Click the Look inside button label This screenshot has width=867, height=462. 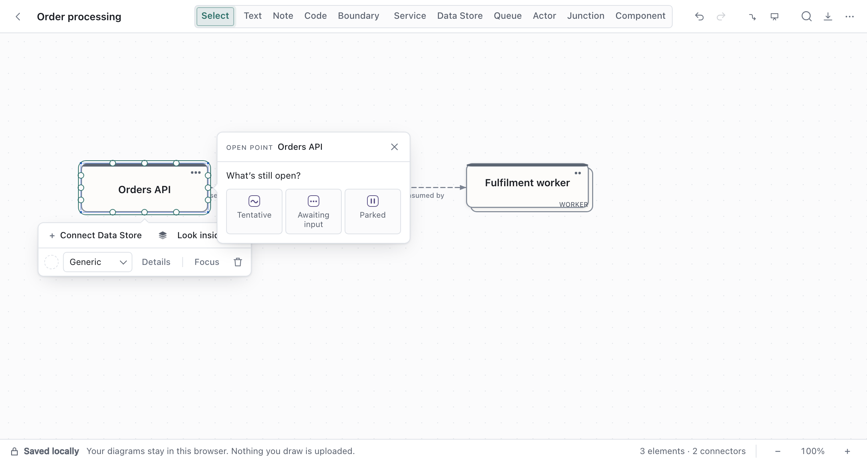point(197,235)
